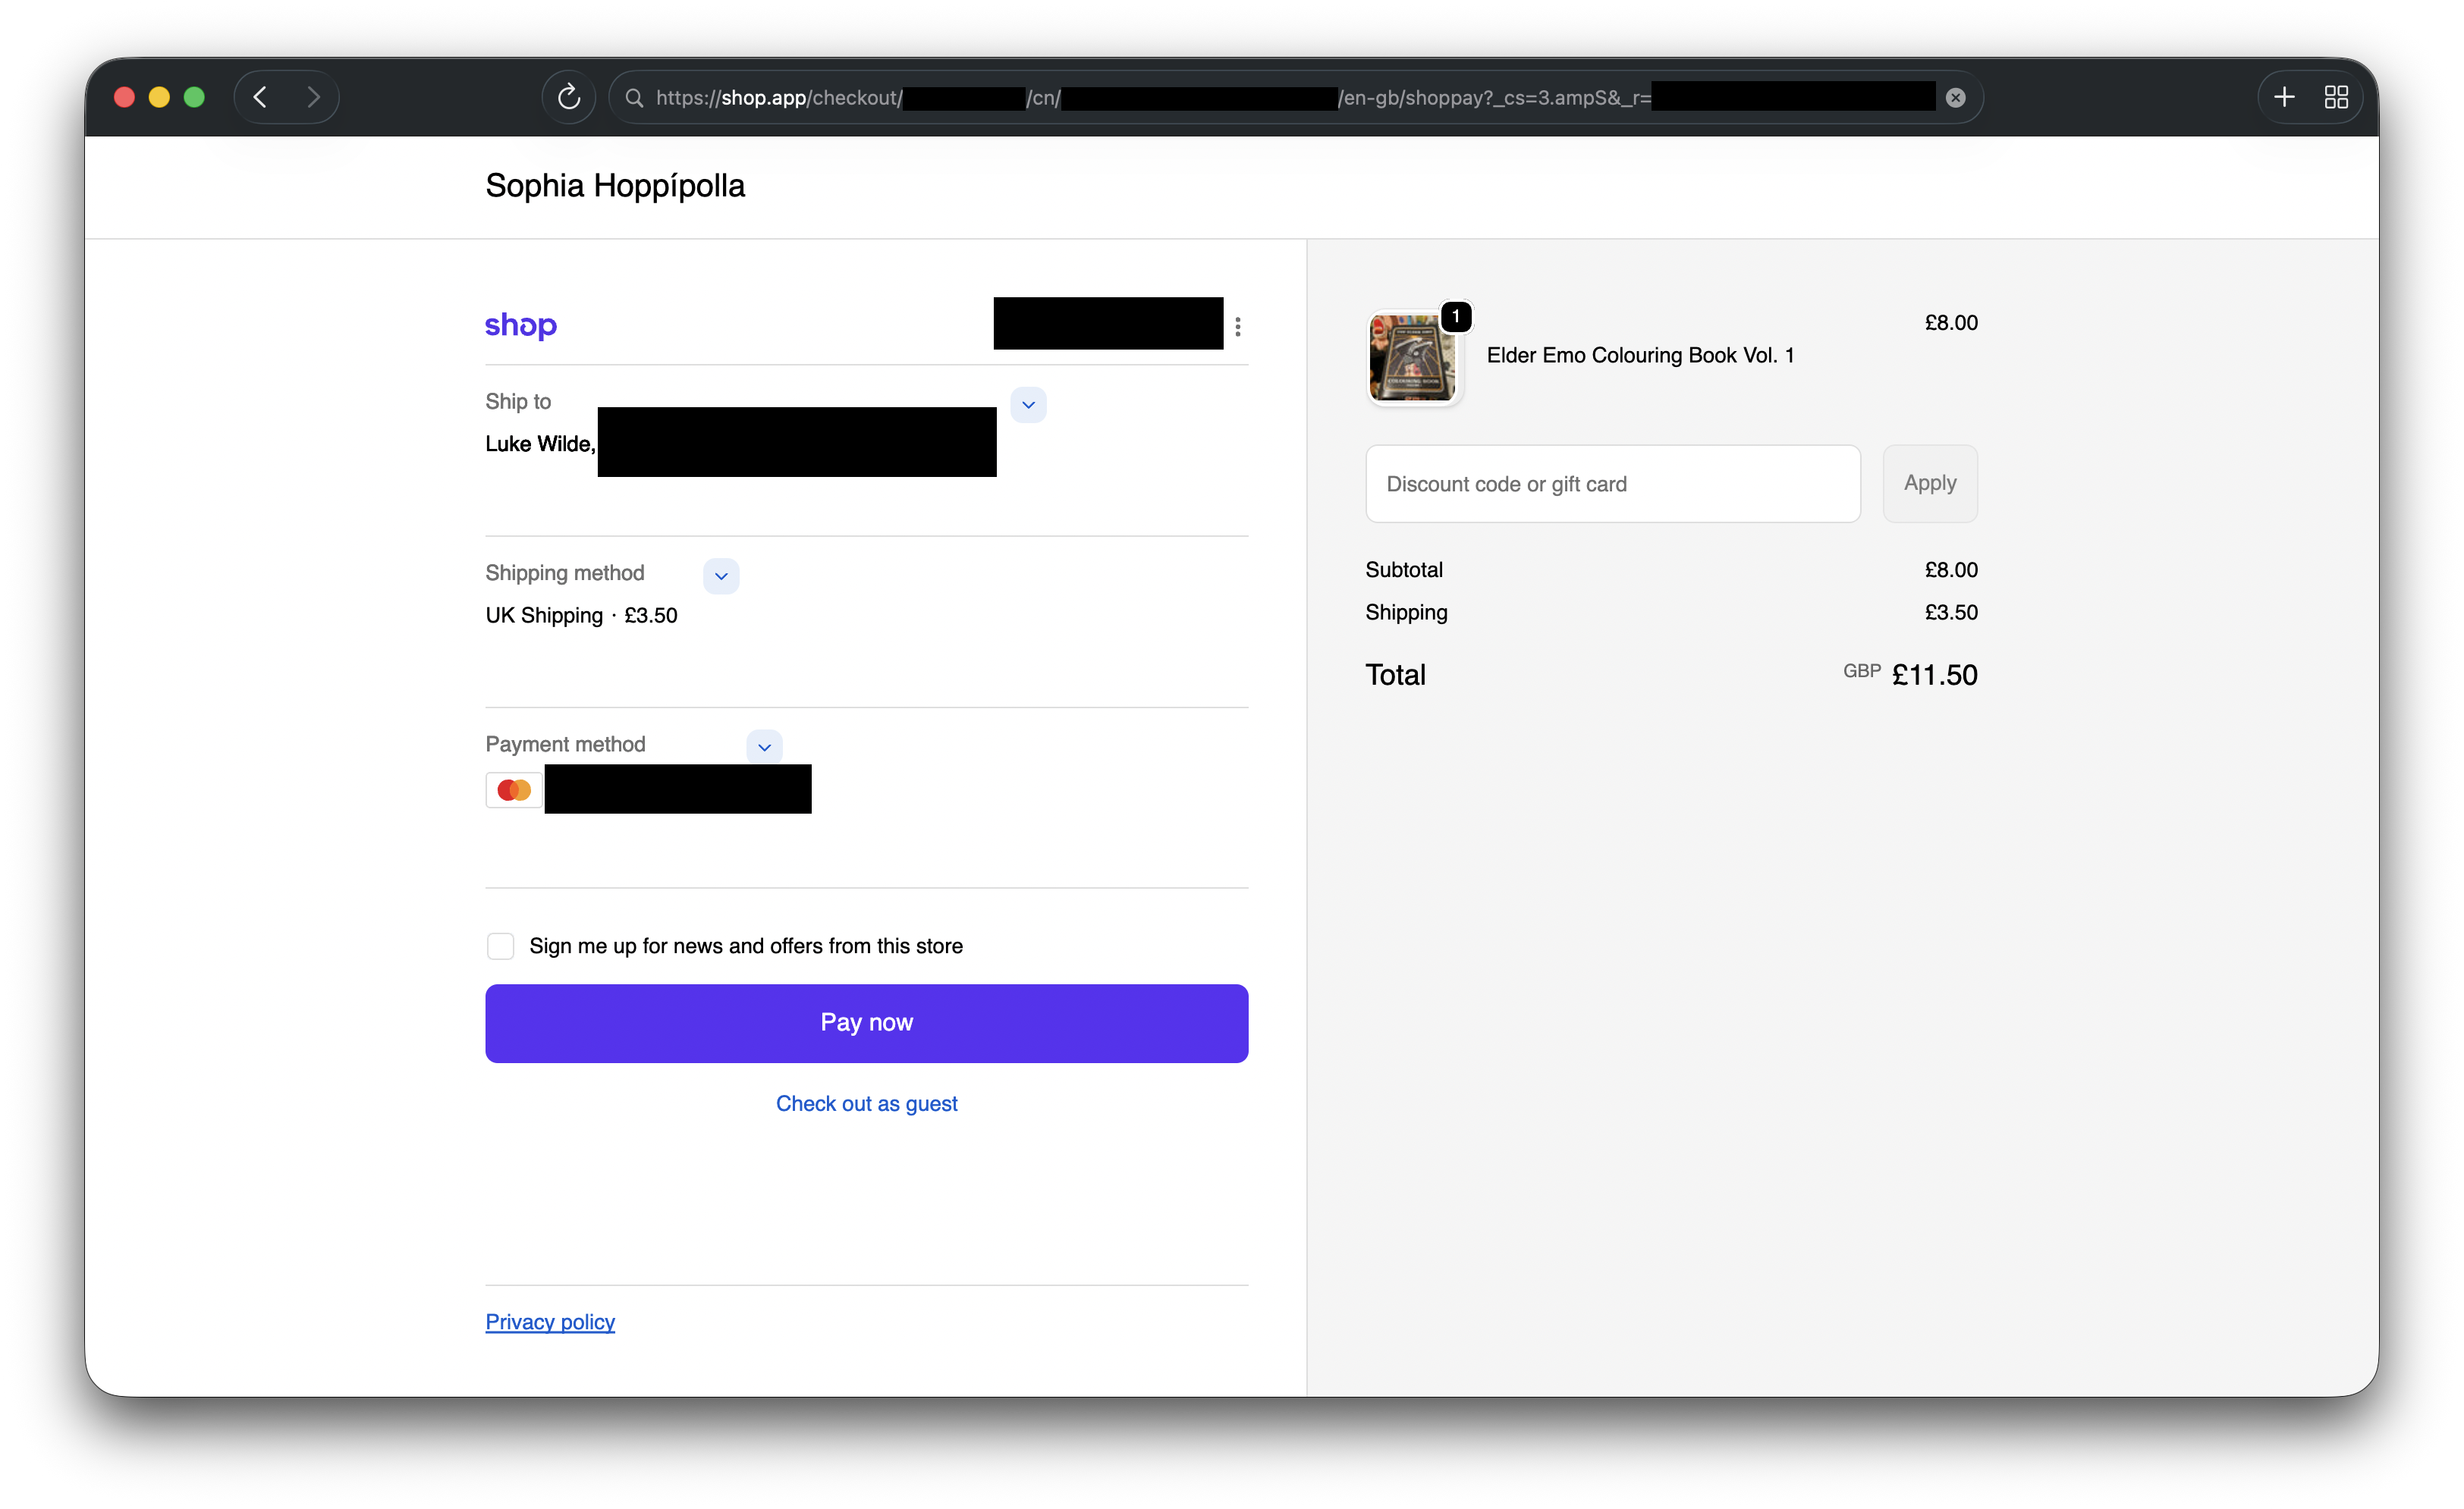This screenshot has height=1509, width=2464.
Task: Choose Check out as guest
Action: [x=866, y=1103]
